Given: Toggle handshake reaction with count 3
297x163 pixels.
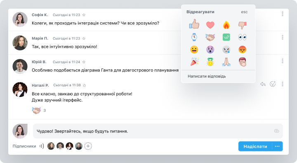Looking at the screenshot, I should click(x=39, y=110).
